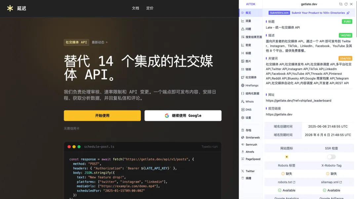Click the 图片 image icon
This screenshot has height=199, width=357.
[243, 61]
